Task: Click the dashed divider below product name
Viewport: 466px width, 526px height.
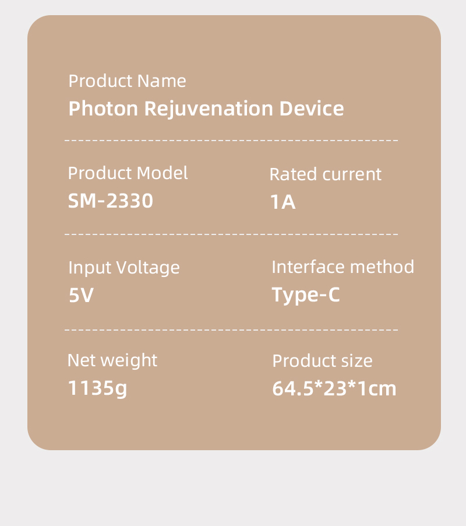Action: point(231,140)
